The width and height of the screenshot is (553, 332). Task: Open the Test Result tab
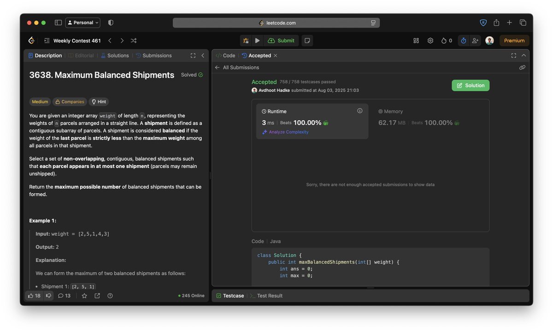(x=266, y=296)
